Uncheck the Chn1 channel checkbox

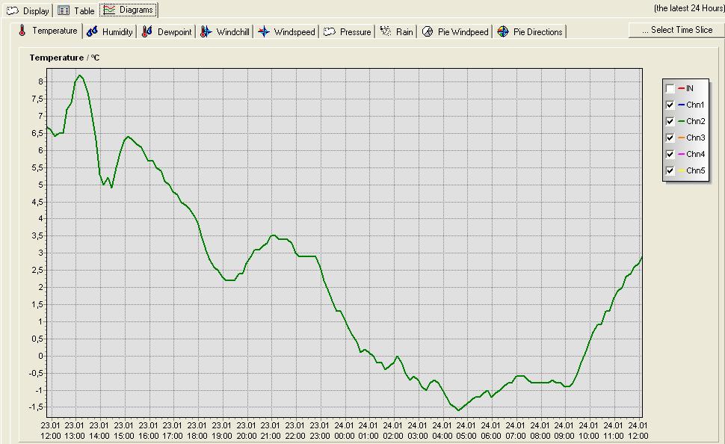click(x=670, y=105)
